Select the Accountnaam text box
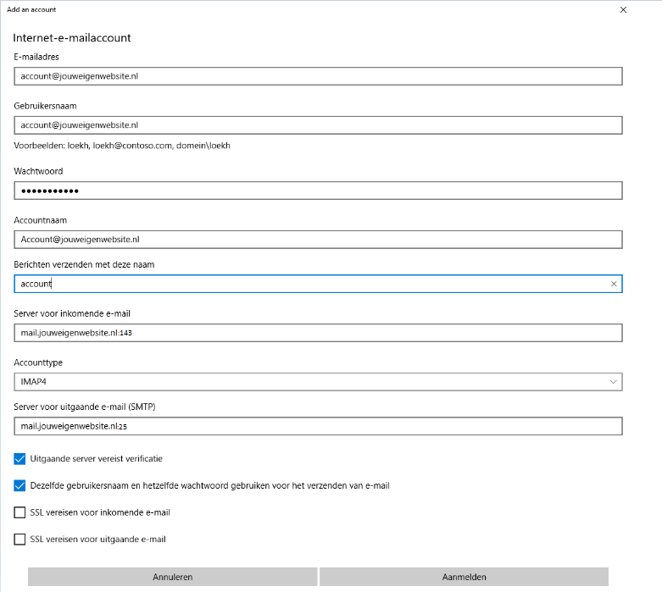 (x=318, y=240)
